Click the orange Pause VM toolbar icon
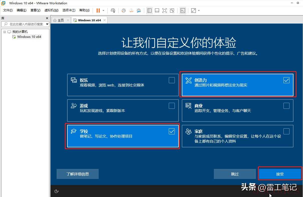Image resolution: width=303 pixels, height=197 pixels. 98,11
